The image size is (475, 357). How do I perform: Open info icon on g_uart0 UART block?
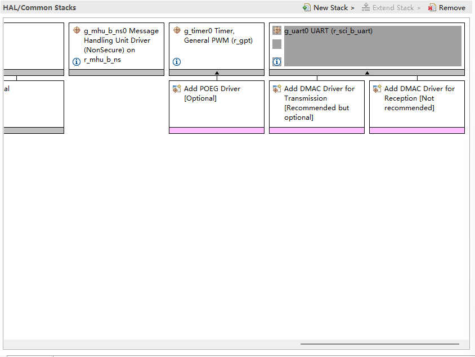click(x=277, y=62)
